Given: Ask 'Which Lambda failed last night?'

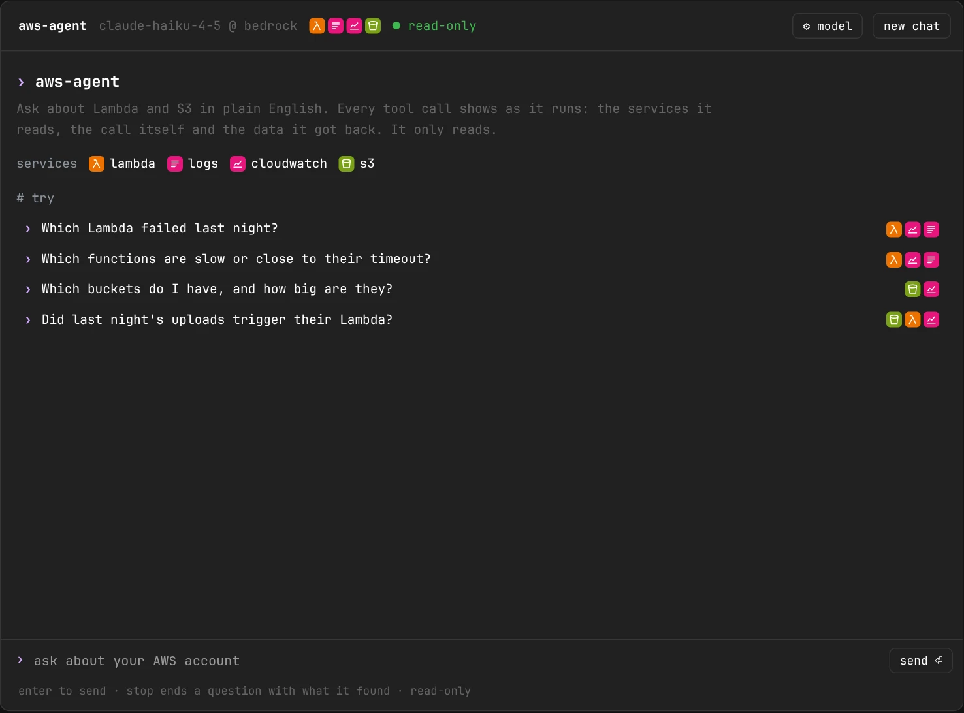Looking at the screenshot, I should [482, 229].
